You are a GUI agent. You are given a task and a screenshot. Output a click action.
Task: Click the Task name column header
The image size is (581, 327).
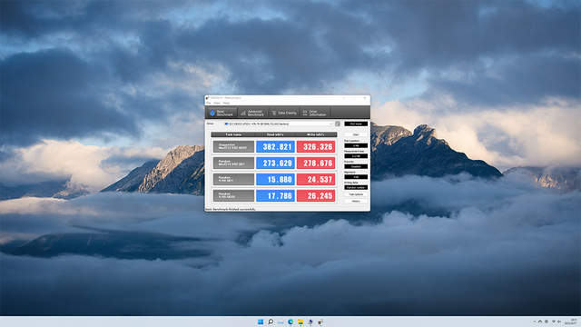point(233,134)
